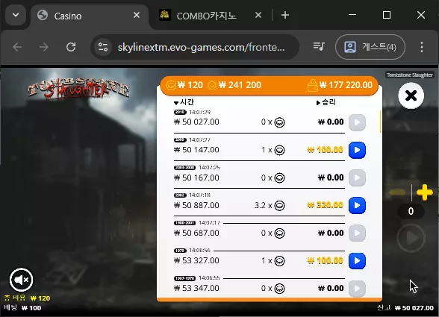Open the 게스트(4) profile button
Image resolution: width=439 pixels, height=317 pixels.
[370, 47]
